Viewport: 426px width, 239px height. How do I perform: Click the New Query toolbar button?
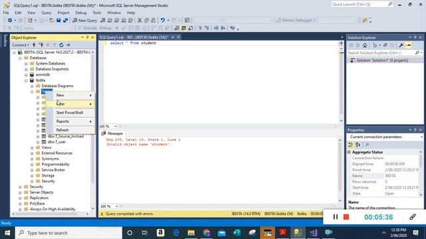pos(85,21)
